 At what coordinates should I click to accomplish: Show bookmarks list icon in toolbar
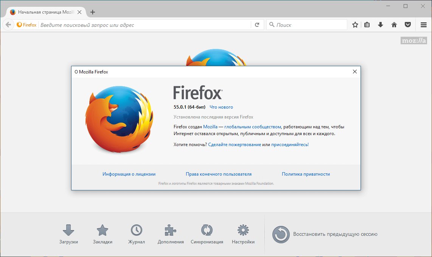[367, 25]
